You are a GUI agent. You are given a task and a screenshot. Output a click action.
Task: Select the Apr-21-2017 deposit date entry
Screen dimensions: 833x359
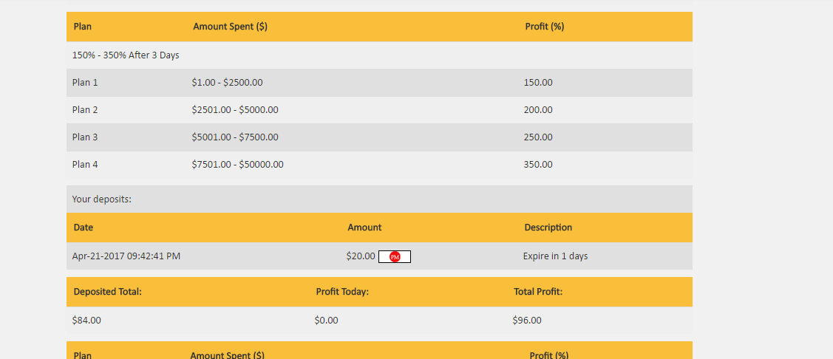coord(126,256)
